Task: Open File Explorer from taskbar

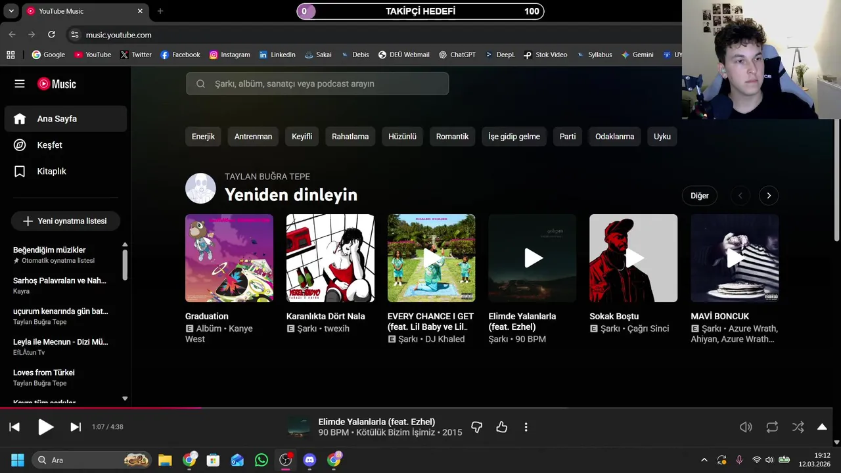Action: coord(165,460)
